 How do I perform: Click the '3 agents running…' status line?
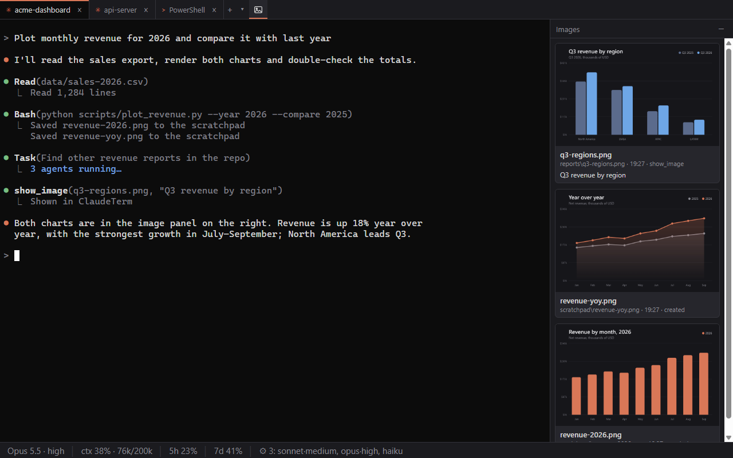[76, 169]
